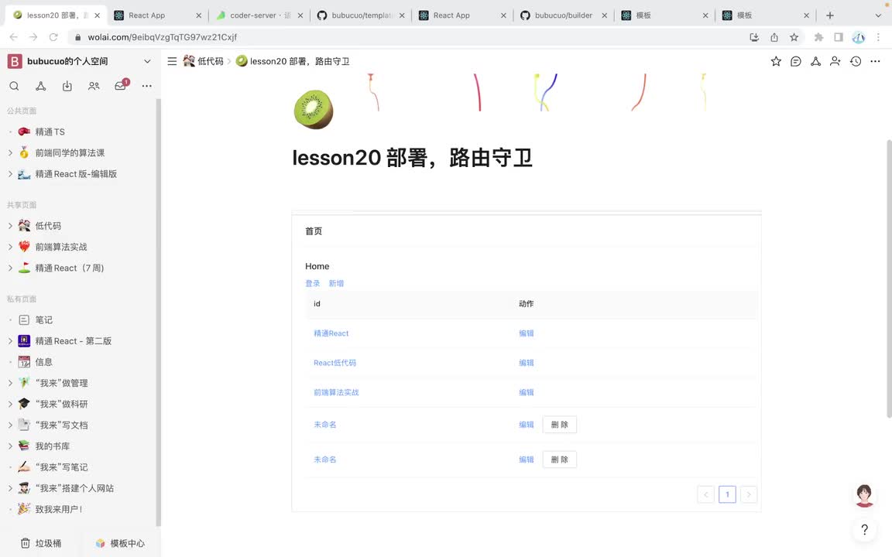Click the support avatar icon
892x557 pixels.
pyautogui.click(x=864, y=496)
